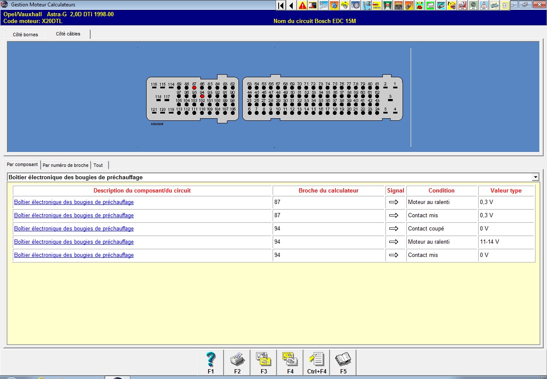Click red highlighted pin 94 on connector
The height and width of the screenshot is (379, 547).
(202, 96)
